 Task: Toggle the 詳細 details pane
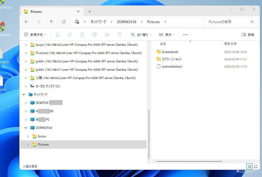pos(248,35)
